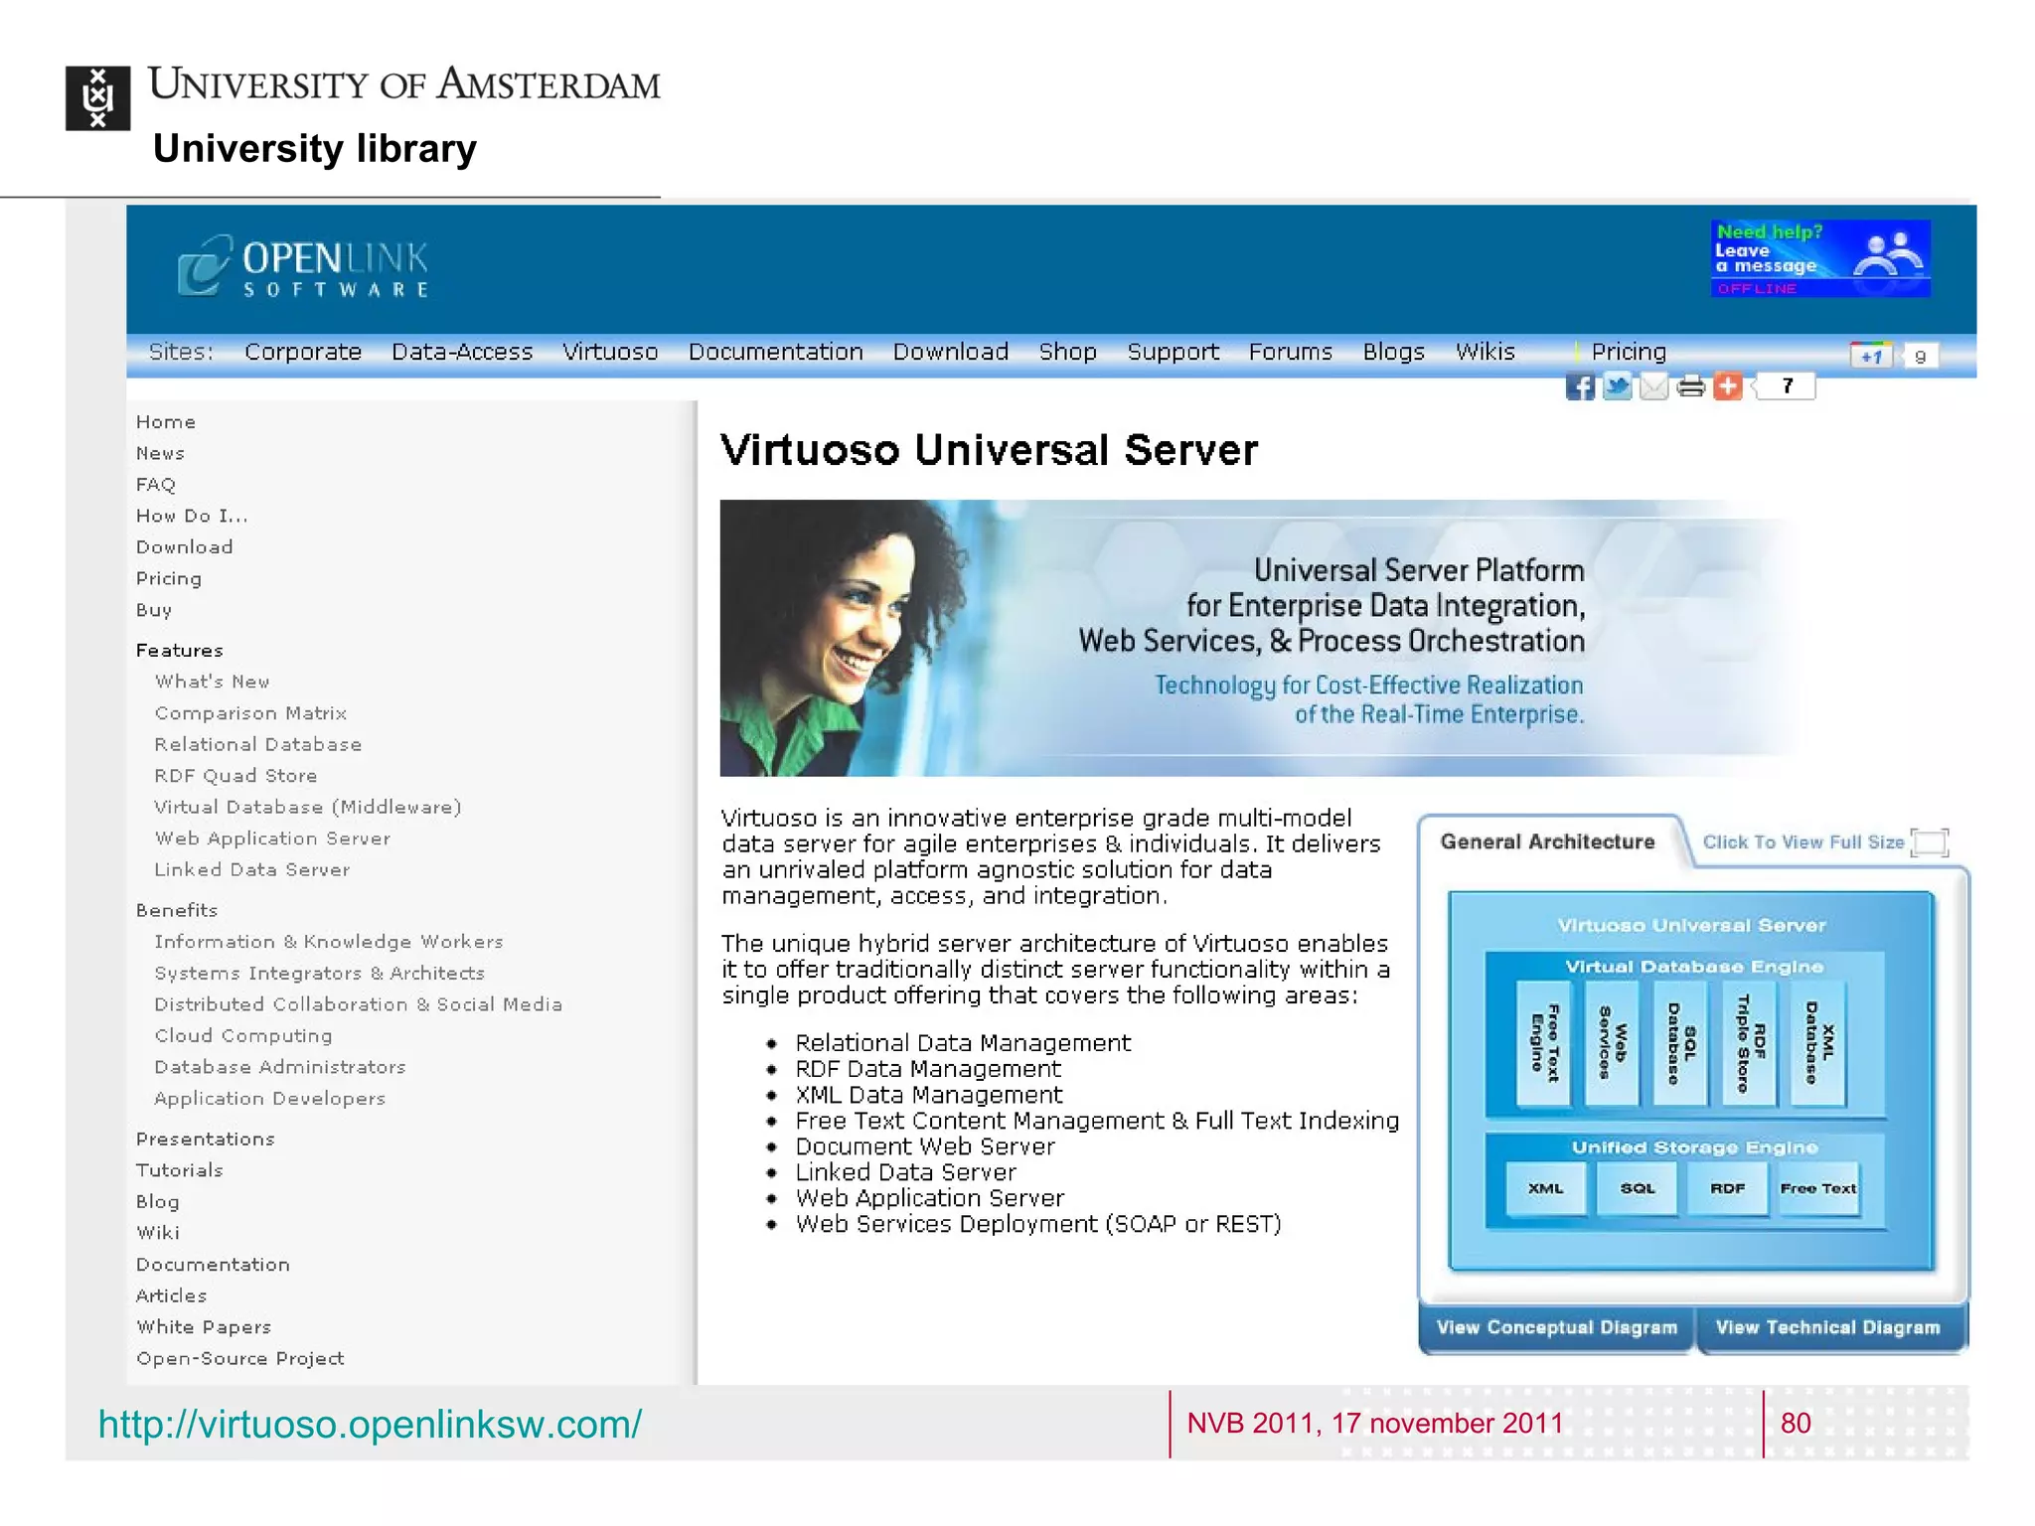Open the Open-Source Project link
Screen dimensions: 2035x1526
tap(240, 1359)
